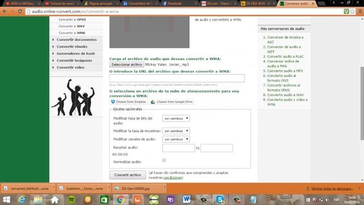Click the Convertir archivo button
The height and width of the screenshot is (205, 364).
pyautogui.click(x=127, y=175)
